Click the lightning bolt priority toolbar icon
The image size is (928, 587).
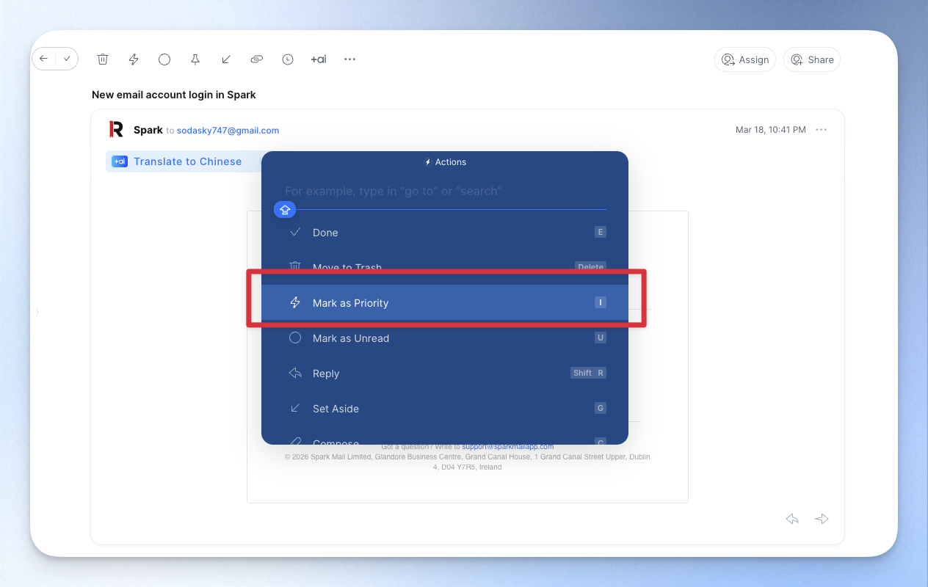click(134, 59)
